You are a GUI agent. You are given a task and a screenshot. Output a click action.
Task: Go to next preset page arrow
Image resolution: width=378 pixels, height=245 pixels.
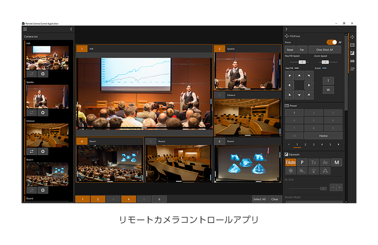(x=338, y=144)
